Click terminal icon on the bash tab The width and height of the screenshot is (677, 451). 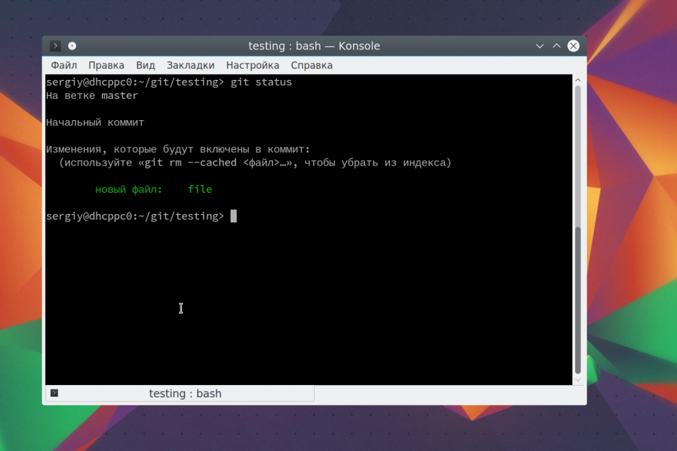tap(54, 393)
